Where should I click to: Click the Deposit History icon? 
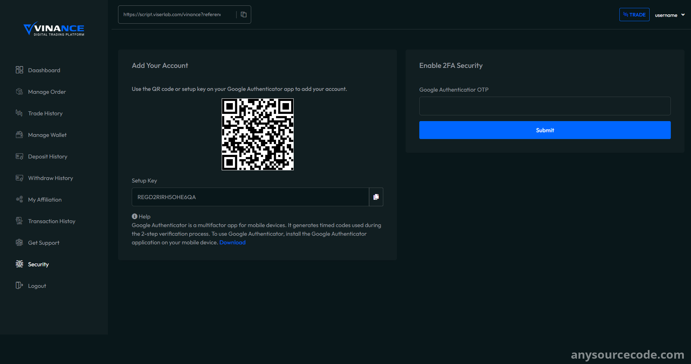point(19,156)
